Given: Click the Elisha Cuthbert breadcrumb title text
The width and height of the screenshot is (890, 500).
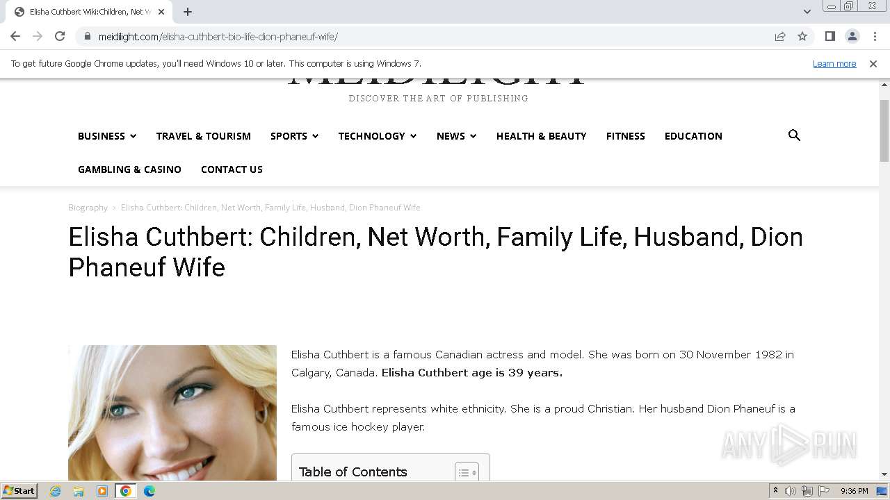Looking at the screenshot, I should point(270,208).
